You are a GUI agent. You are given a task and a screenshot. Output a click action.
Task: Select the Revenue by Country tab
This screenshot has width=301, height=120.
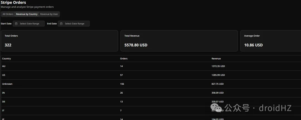point(27,14)
